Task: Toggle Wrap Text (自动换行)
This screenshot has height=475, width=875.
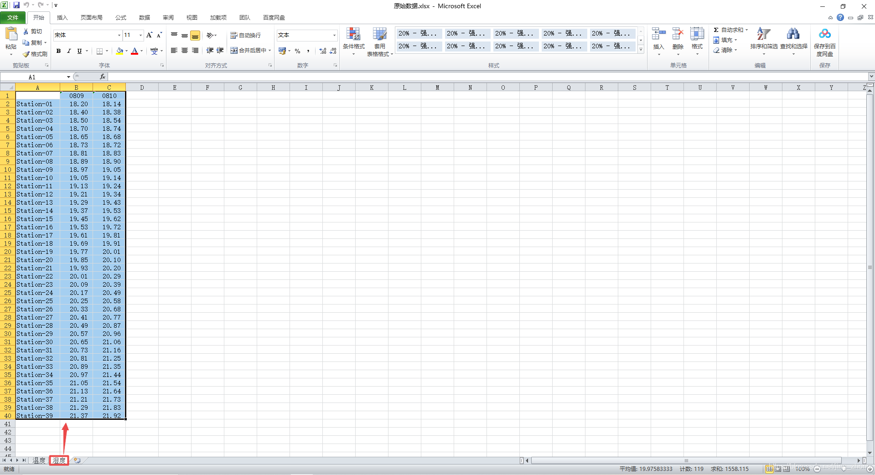Action: [x=245, y=35]
